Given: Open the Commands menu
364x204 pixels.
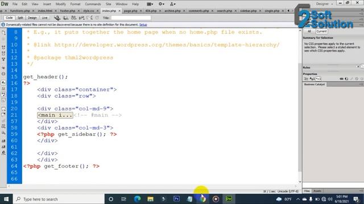Looking at the screenshot, I should point(93,4).
